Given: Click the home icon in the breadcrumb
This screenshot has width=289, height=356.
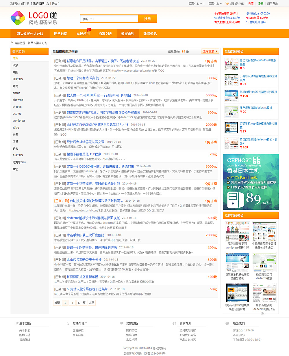Looking at the screenshot, I should (12, 43).
